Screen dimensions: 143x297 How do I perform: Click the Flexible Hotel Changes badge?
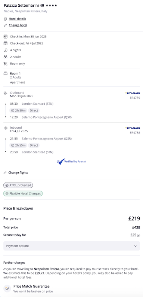23,194
